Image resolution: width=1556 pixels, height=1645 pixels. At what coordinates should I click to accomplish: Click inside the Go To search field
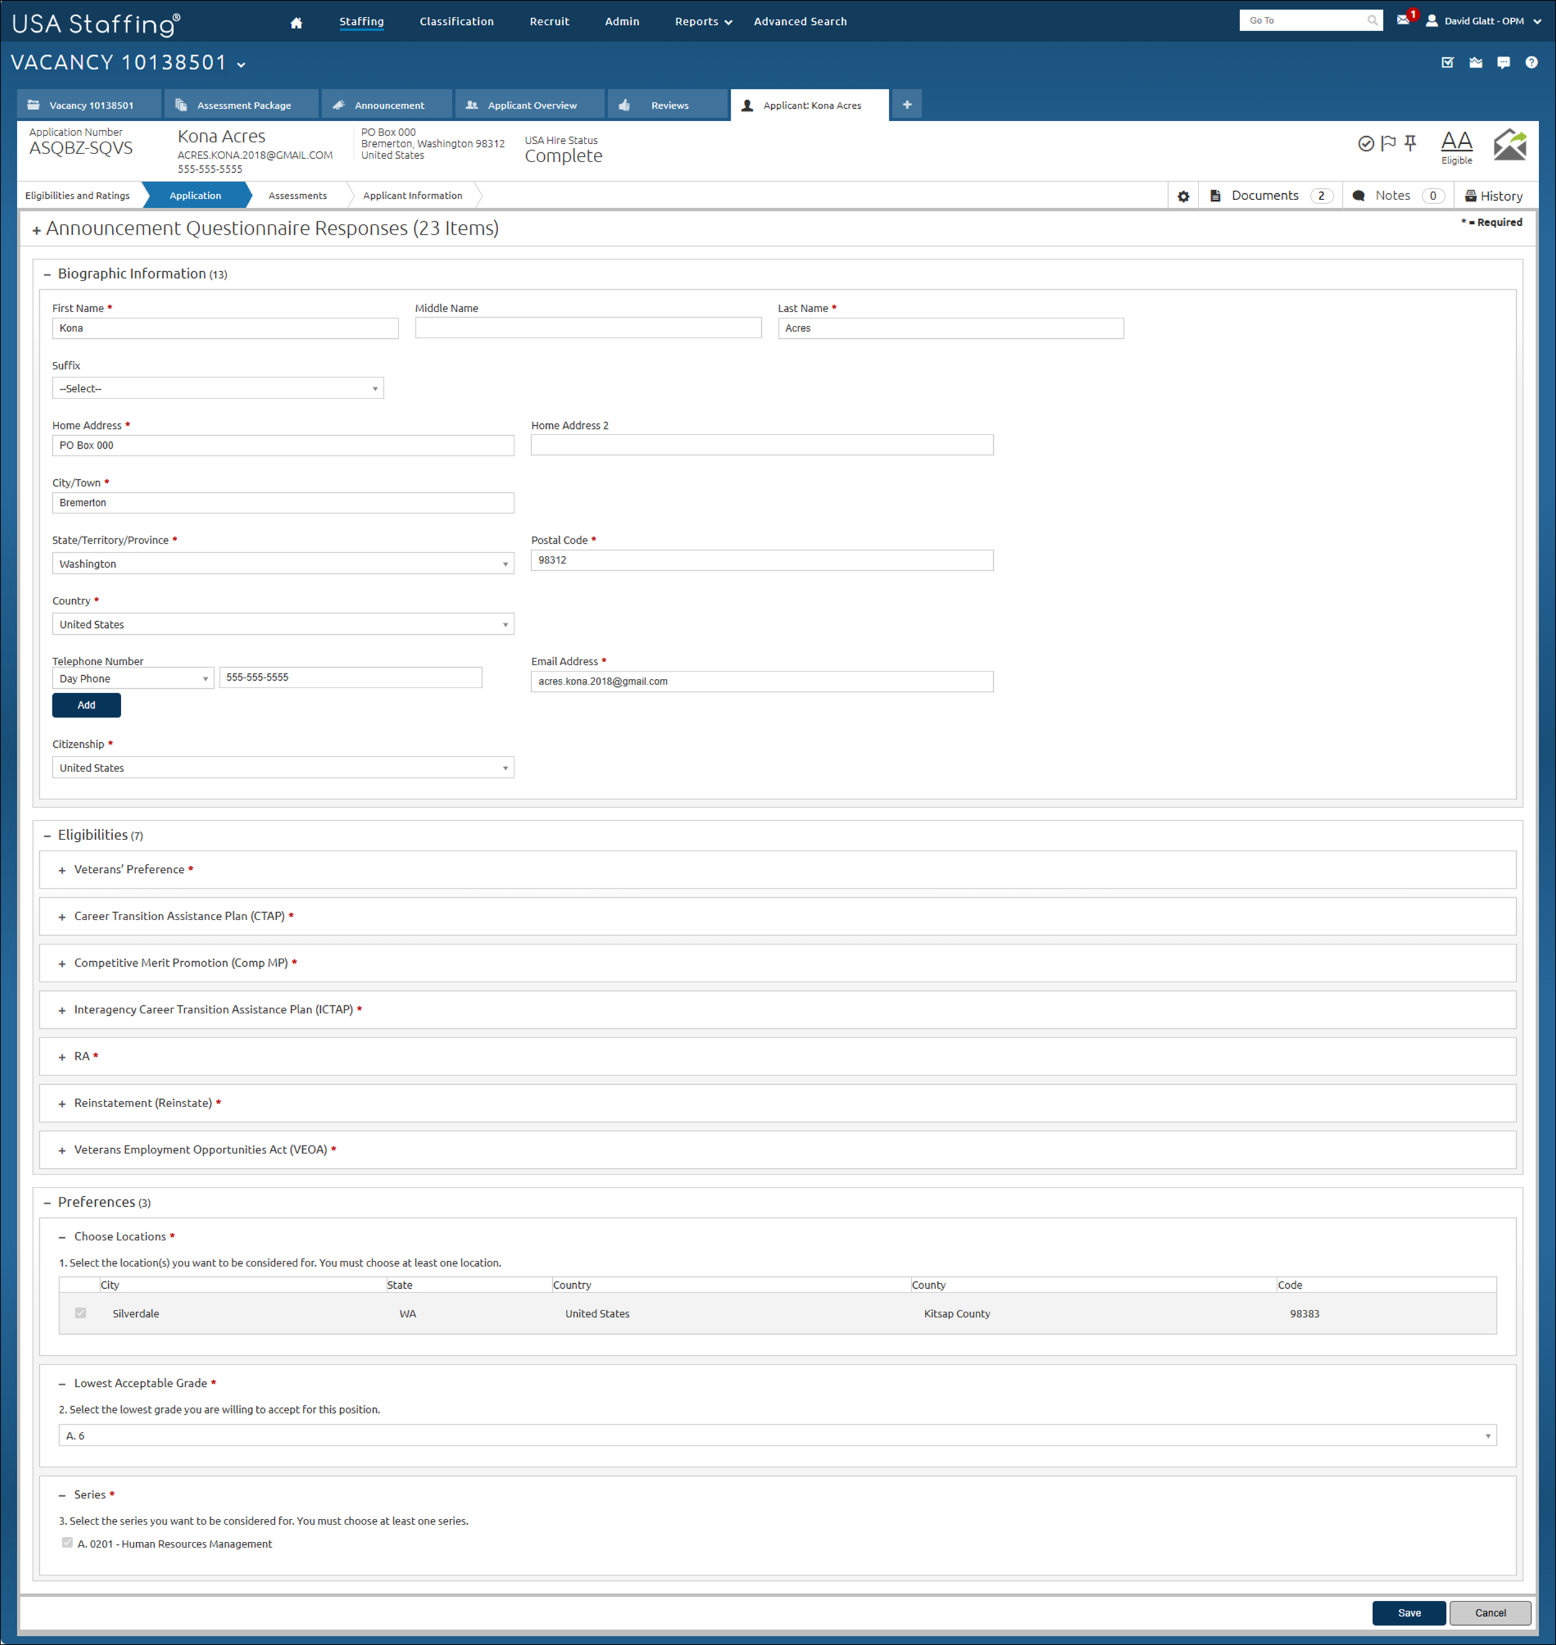pos(1302,20)
